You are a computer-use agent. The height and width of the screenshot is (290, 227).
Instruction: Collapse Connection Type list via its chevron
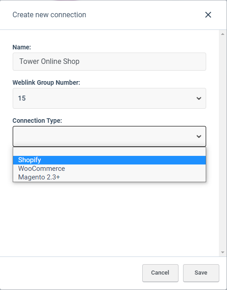(199, 136)
